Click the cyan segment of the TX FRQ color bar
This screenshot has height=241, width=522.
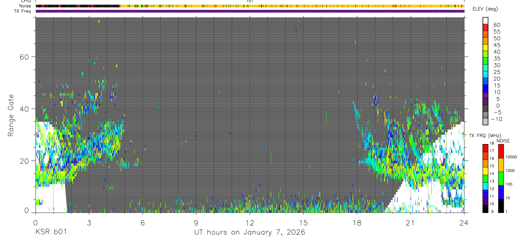[x=485, y=187]
